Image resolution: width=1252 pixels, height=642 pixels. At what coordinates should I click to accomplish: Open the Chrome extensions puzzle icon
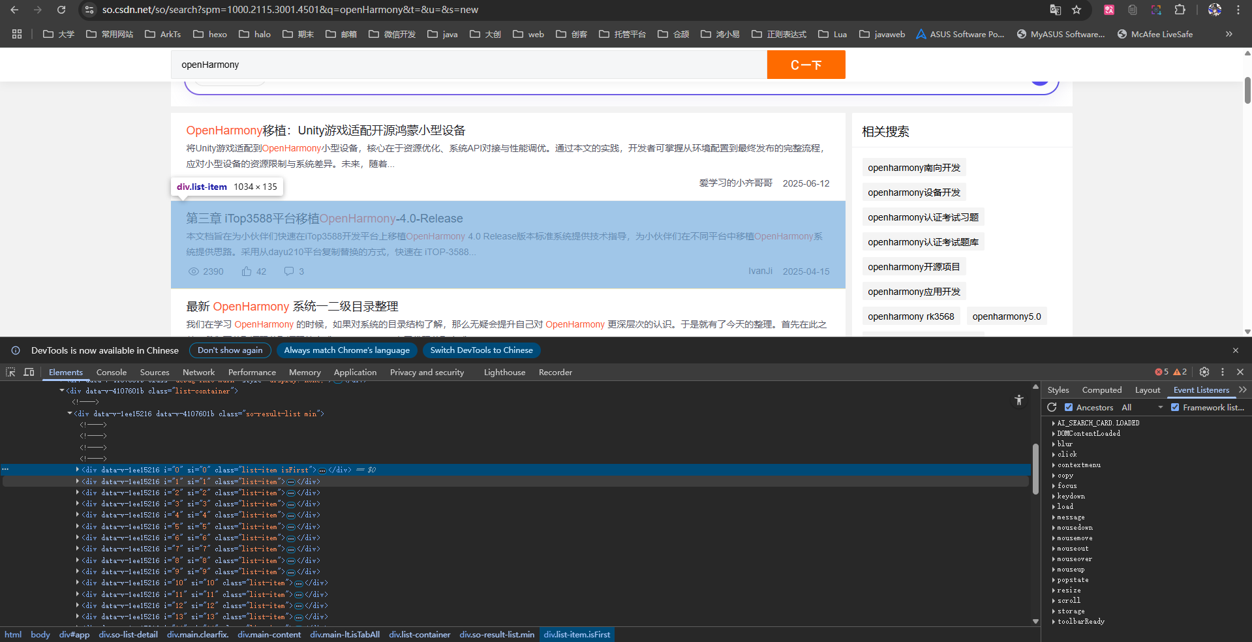[1180, 10]
